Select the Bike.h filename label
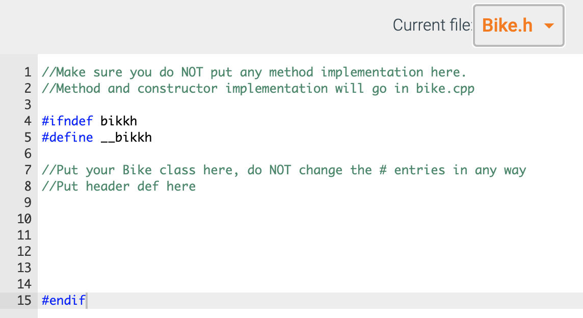 coord(507,25)
